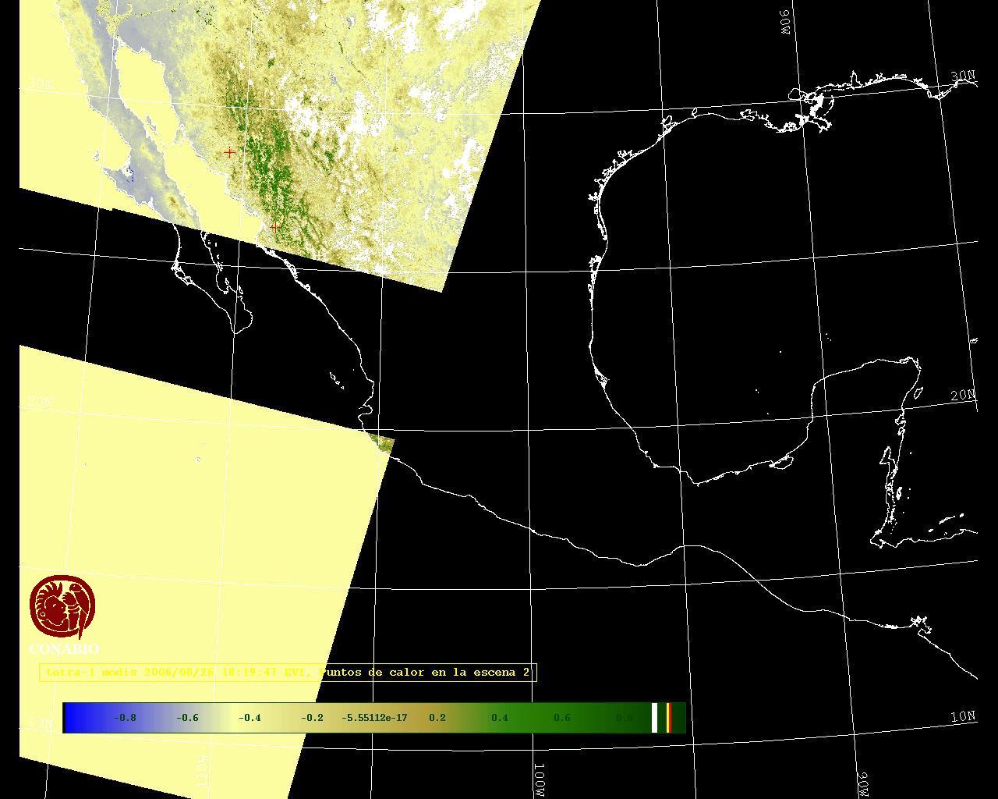Click the "0.2" value on the color scale

coord(437,718)
